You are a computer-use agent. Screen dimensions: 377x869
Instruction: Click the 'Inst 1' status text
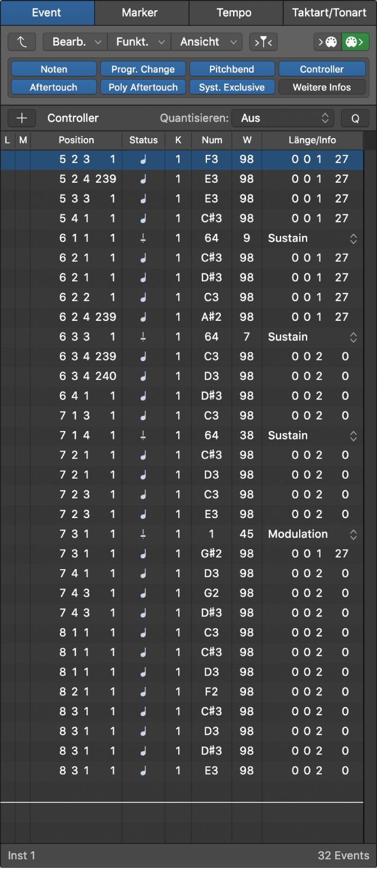coord(21,856)
